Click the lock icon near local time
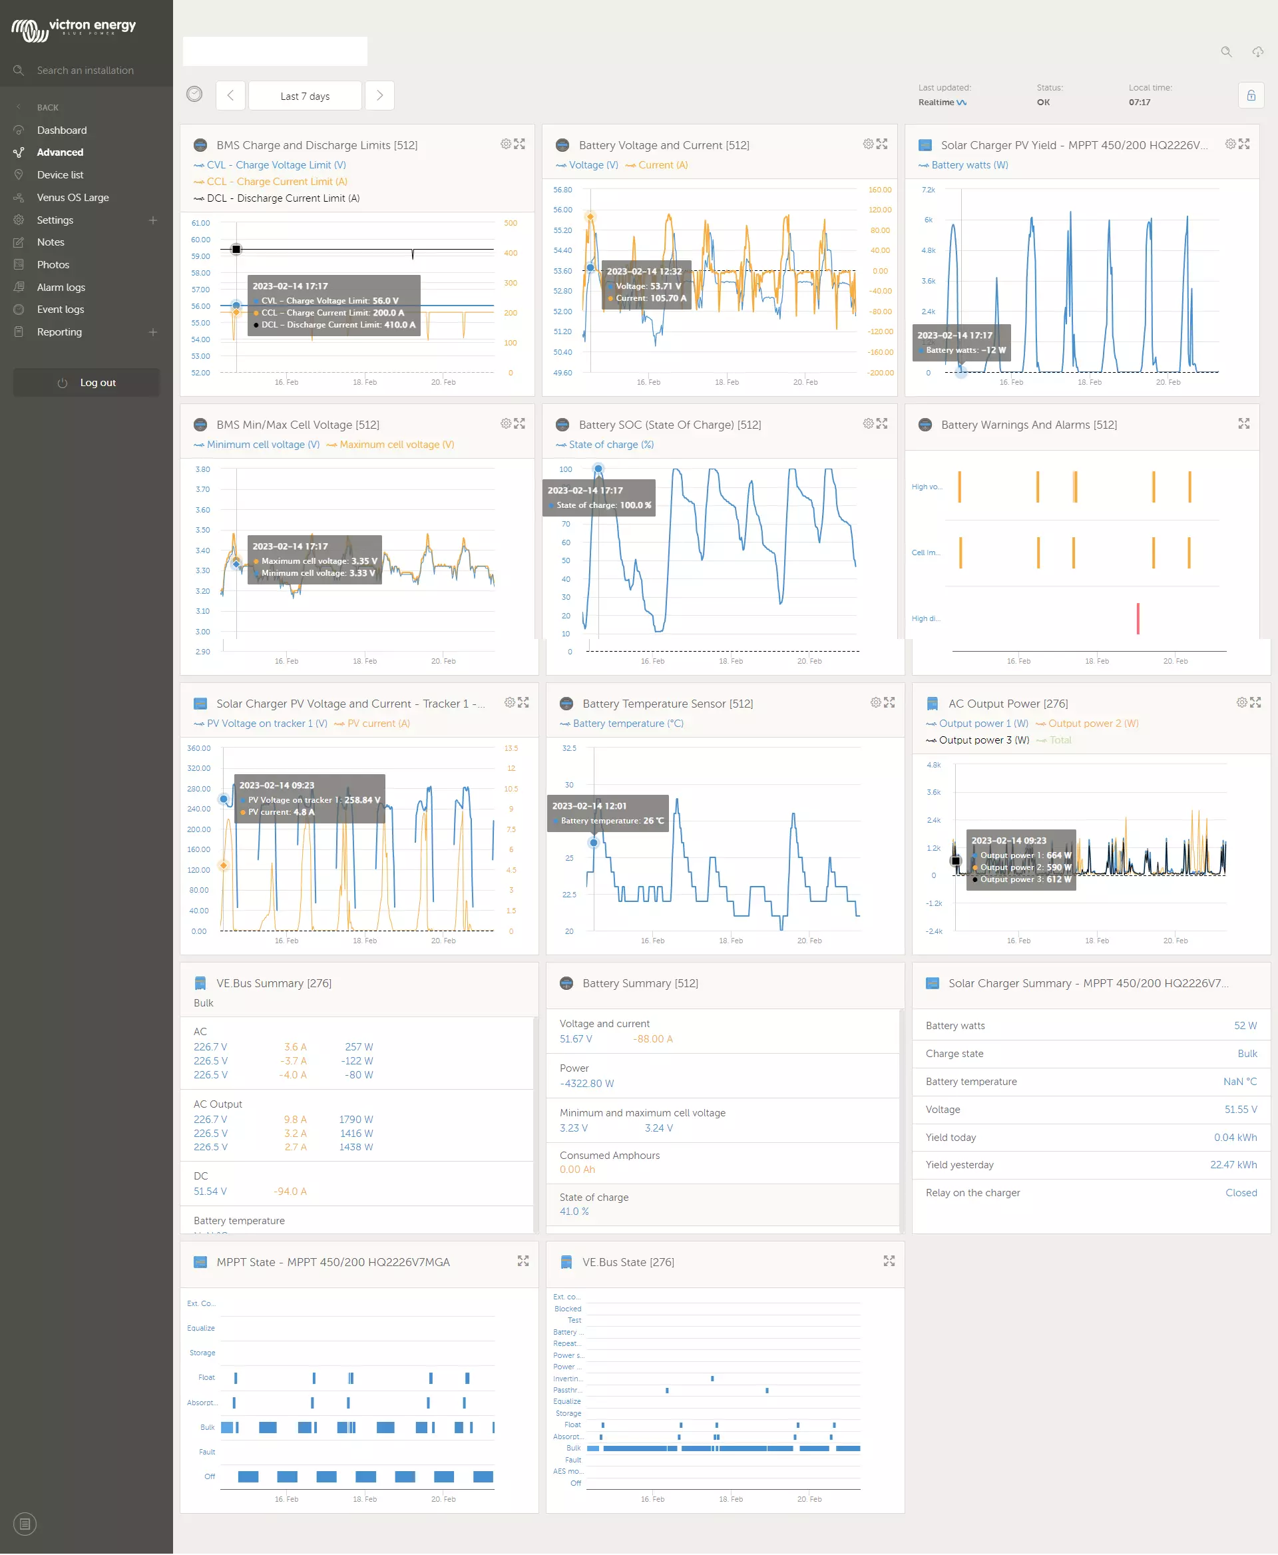 tap(1251, 96)
